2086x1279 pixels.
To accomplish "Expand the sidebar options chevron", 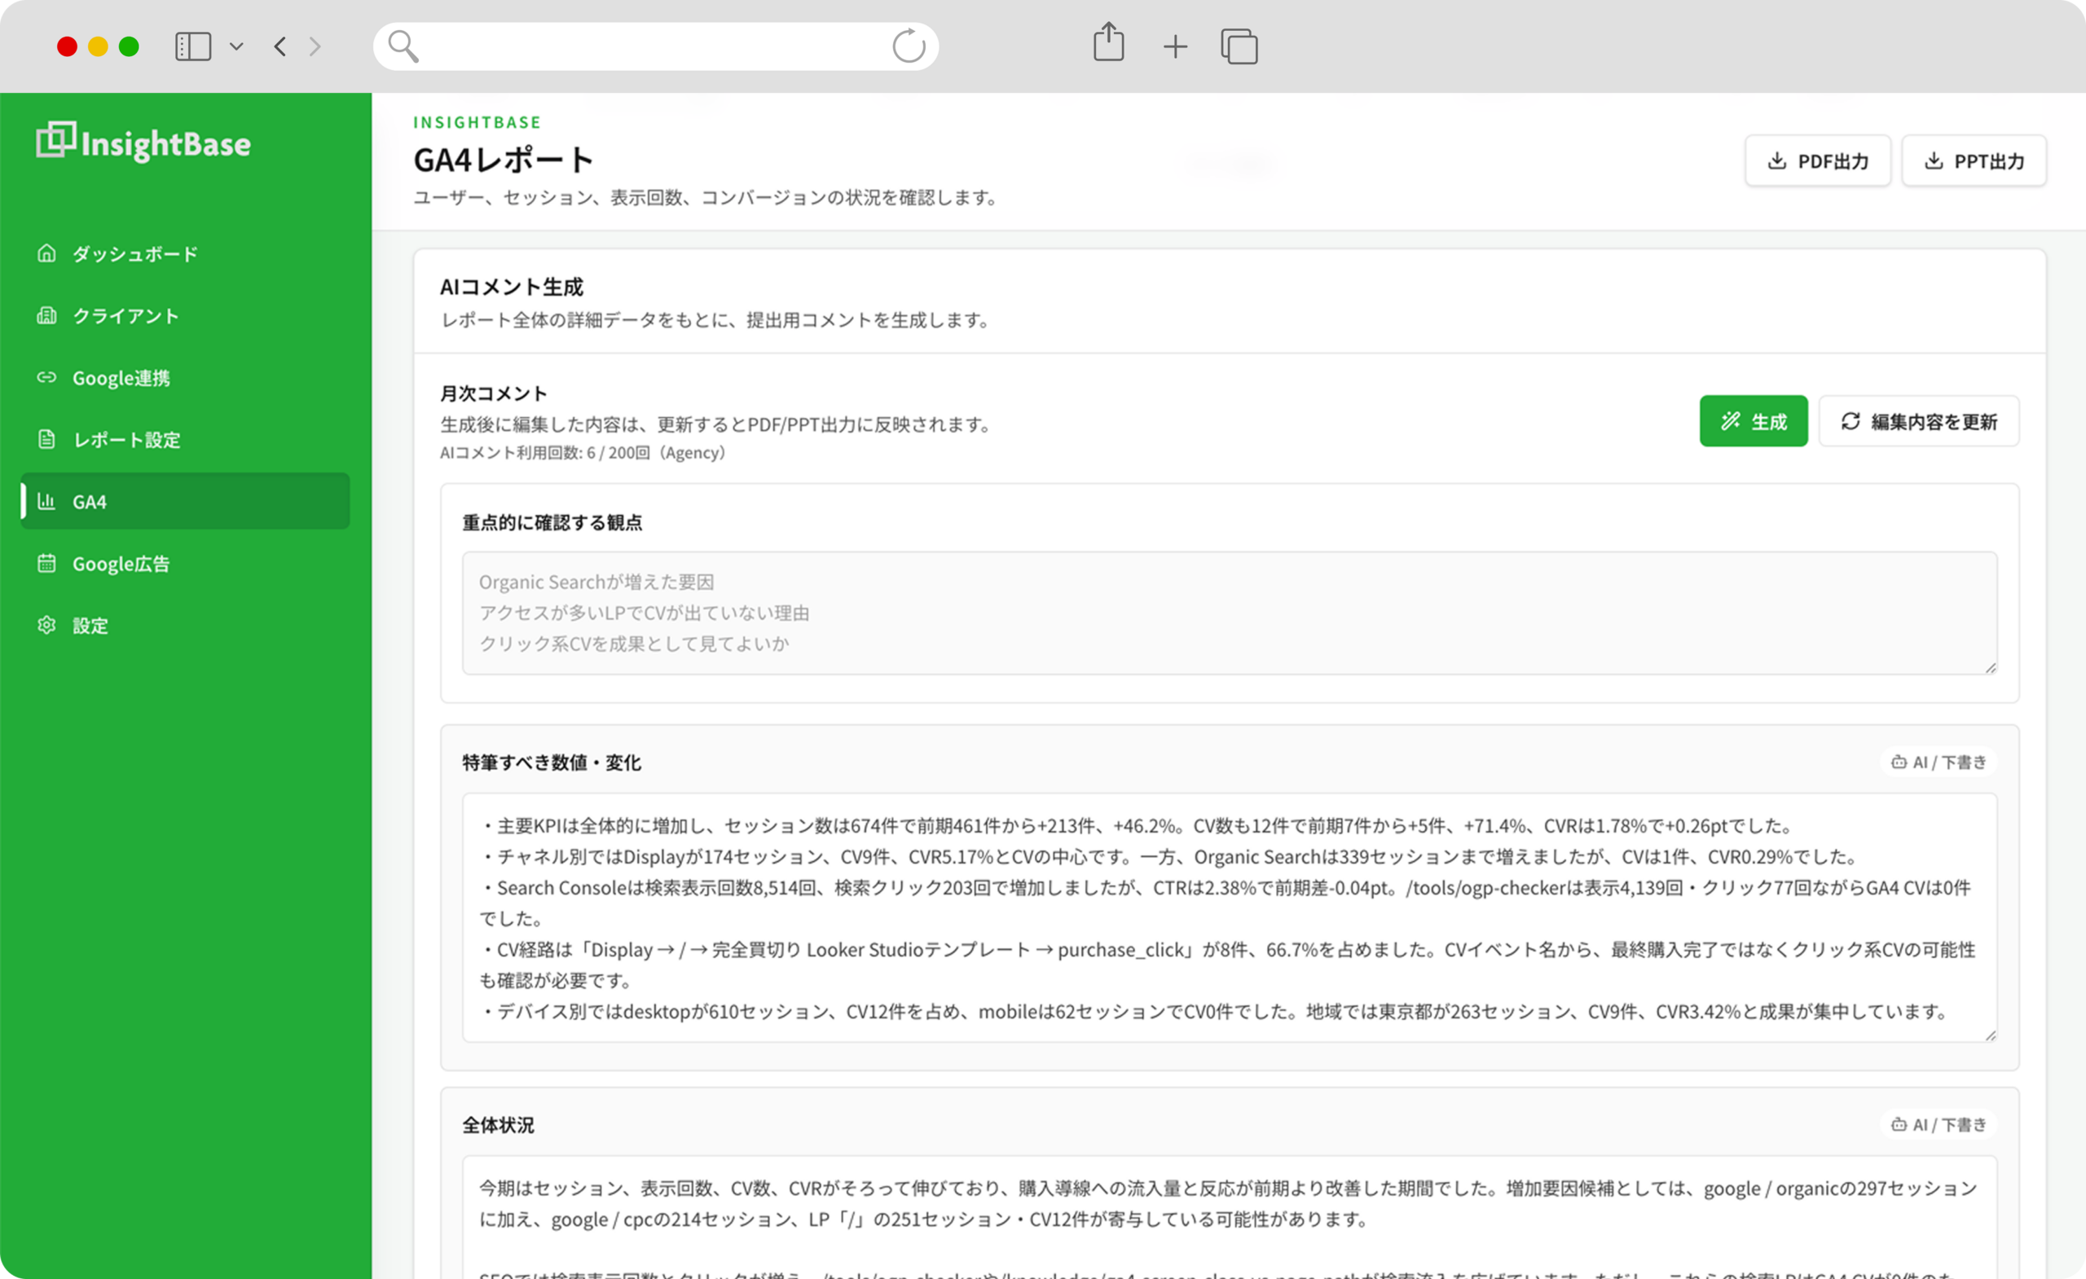I will [x=237, y=46].
